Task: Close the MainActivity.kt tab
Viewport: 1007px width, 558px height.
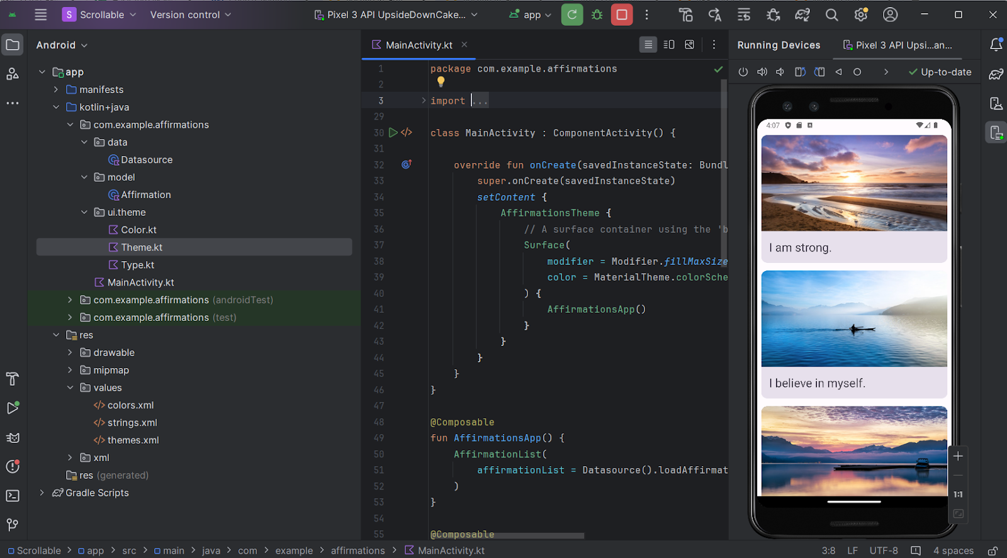Action: [x=464, y=45]
